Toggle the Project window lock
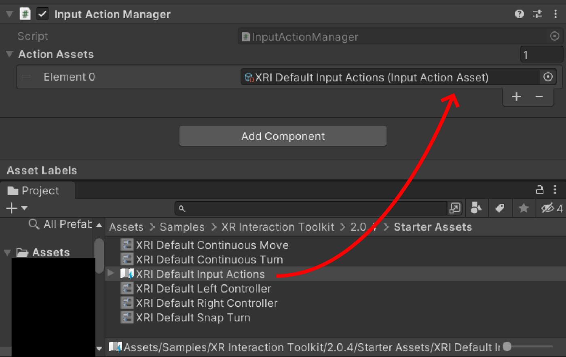 [x=540, y=189]
